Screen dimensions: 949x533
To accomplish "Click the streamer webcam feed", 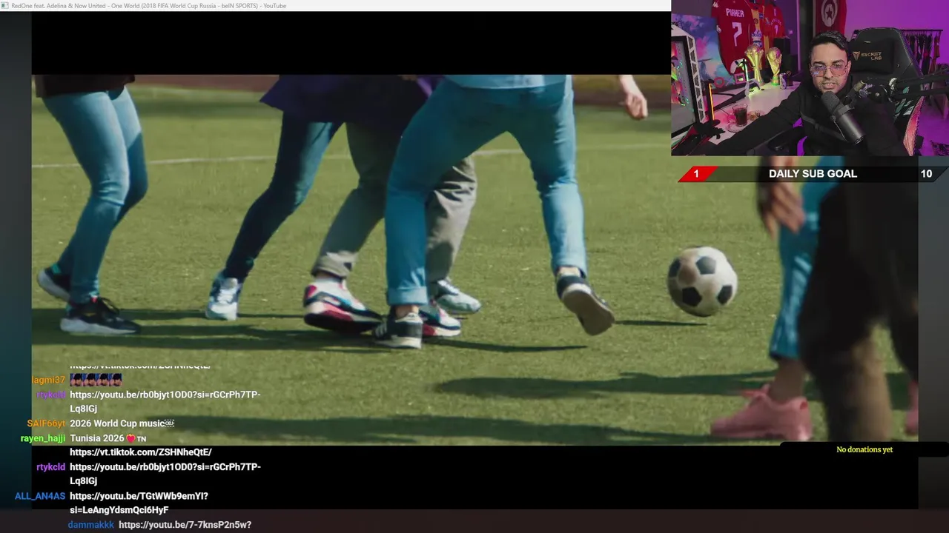I will pyautogui.click(x=810, y=78).
